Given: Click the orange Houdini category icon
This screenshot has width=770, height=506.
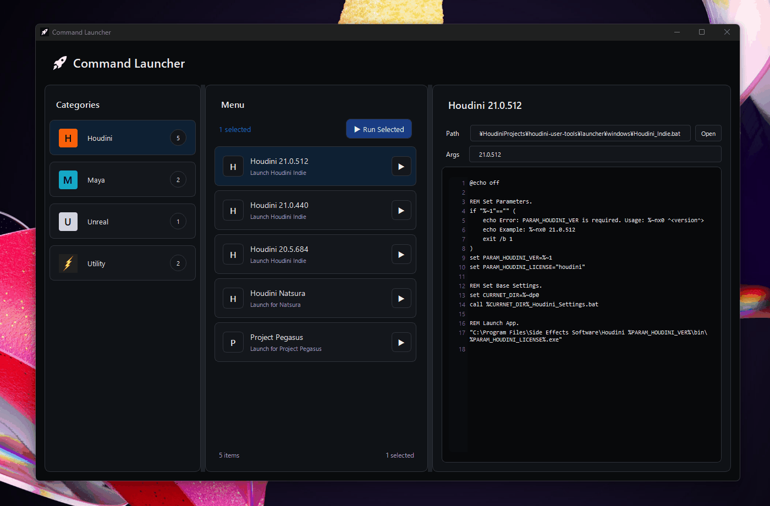Looking at the screenshot, I should 68,138.
